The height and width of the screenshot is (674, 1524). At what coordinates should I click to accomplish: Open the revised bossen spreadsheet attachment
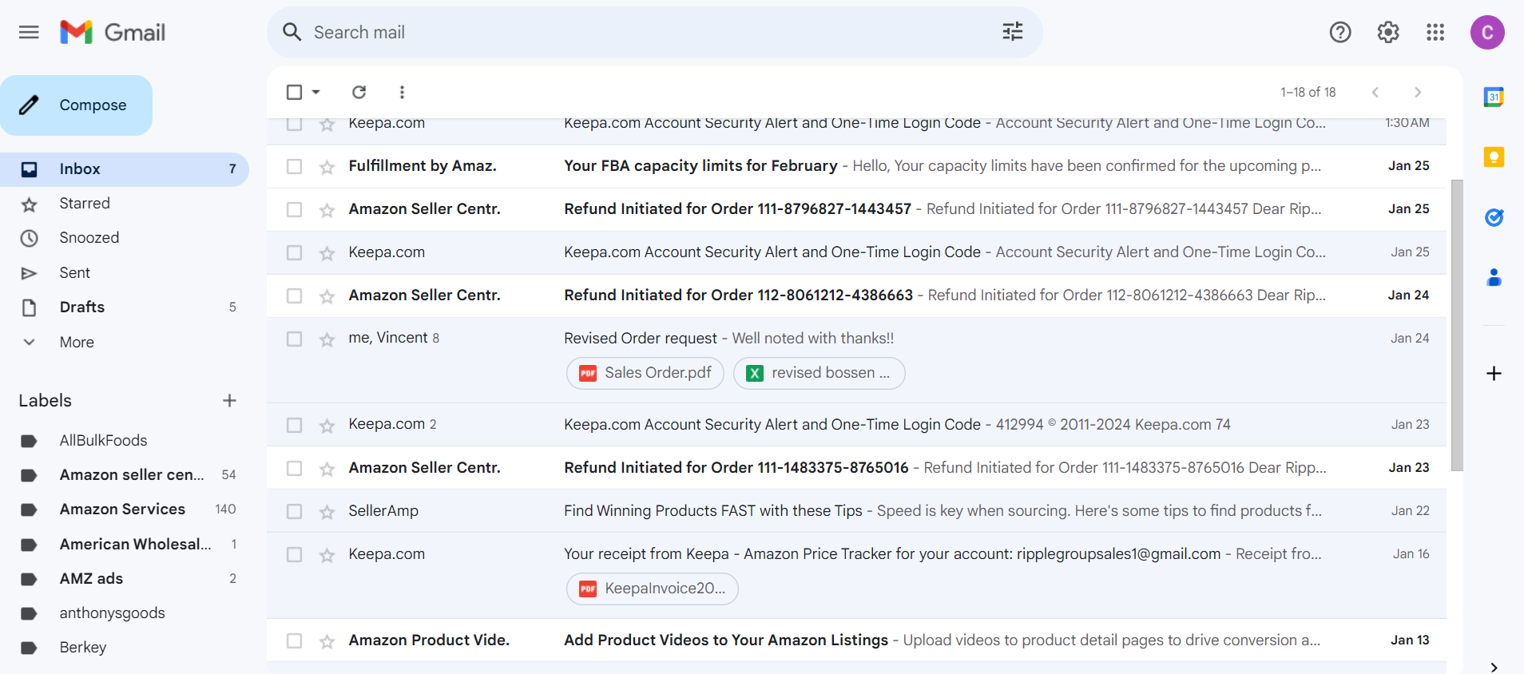point(820,373)
